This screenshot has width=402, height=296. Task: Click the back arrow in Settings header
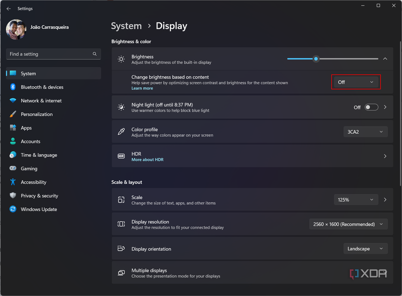pyautogui.click(x=8, y=9)
